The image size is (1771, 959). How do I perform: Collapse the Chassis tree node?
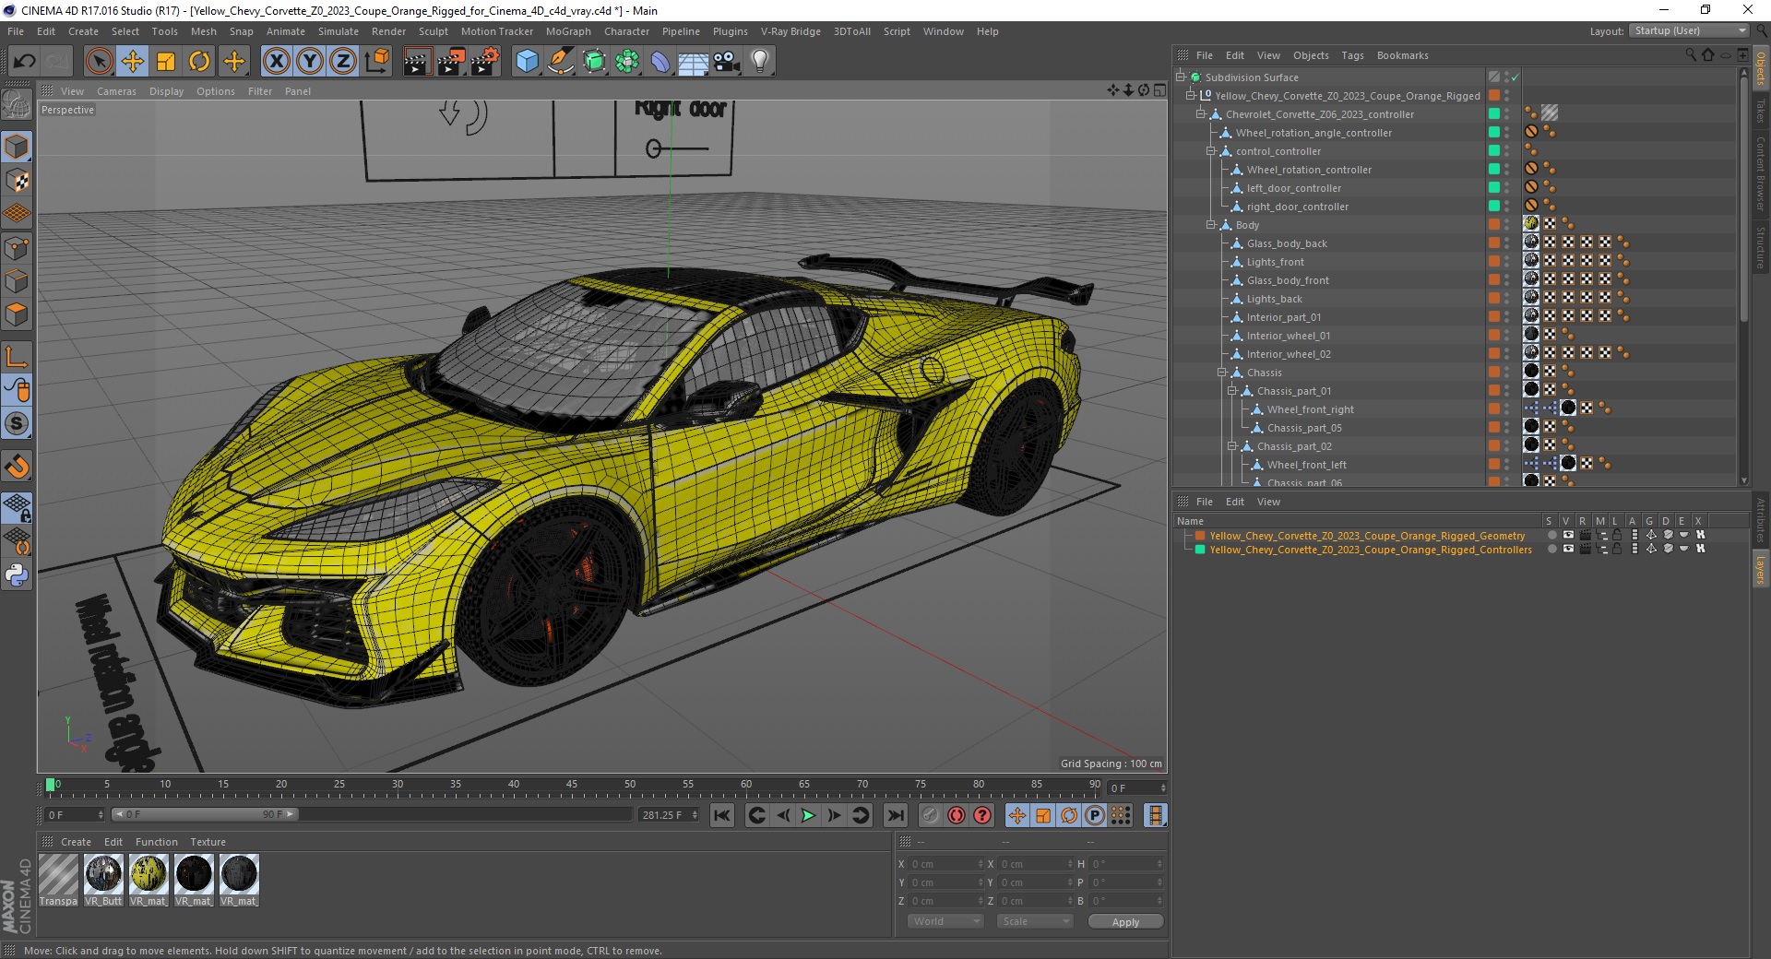click(1221, 373)
